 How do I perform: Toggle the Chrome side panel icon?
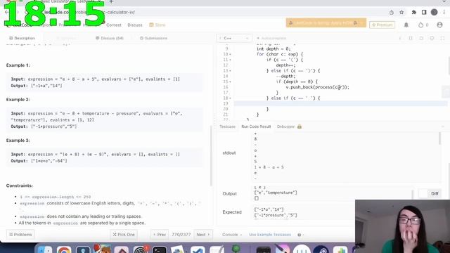[424, 13]
